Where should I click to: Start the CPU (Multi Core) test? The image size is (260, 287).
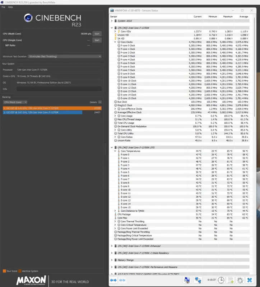point(97,34)
